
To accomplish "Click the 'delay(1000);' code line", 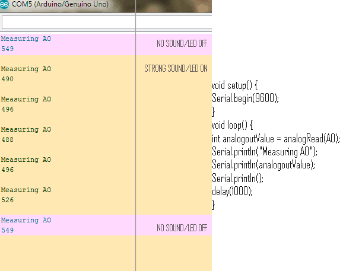I will click(x=232, y=191).
